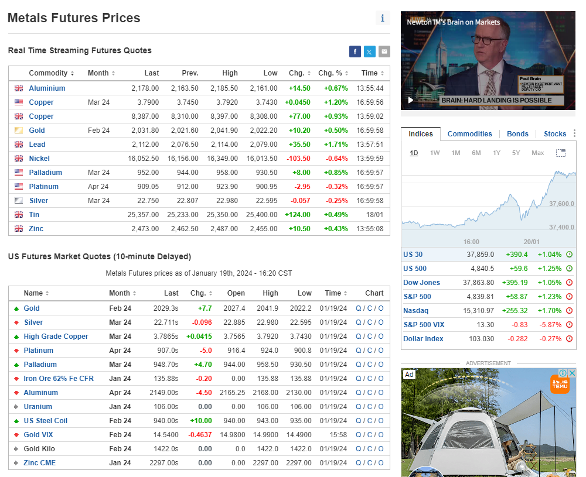Open the Dollar Index link
This screenshot has width=586, height=477.
click(x=423, y=338)
